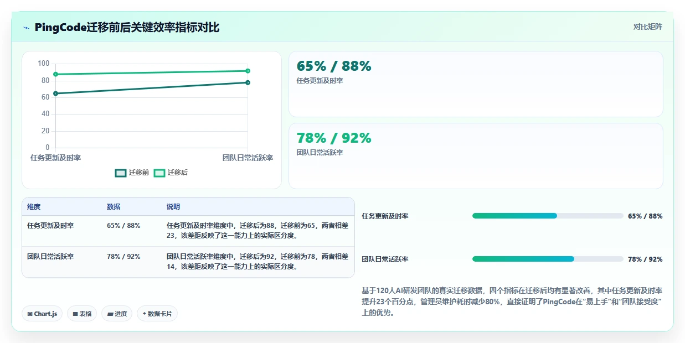Click the PingCode迁移前后关键效率指标对比 title
Screen dimensions: 685x343
[127, 28]
